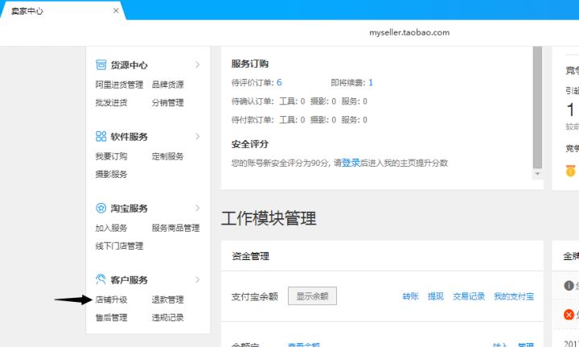Select the 卖家中心 tab
This screenshot has width=579, height=347.
(x=63, y=10)
